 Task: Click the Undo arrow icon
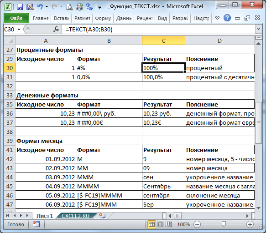click(40, 7)
